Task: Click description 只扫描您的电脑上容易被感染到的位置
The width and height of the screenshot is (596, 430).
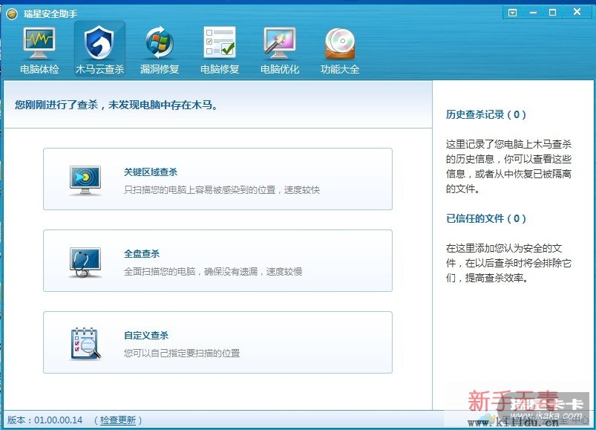Action: (222, 189)
